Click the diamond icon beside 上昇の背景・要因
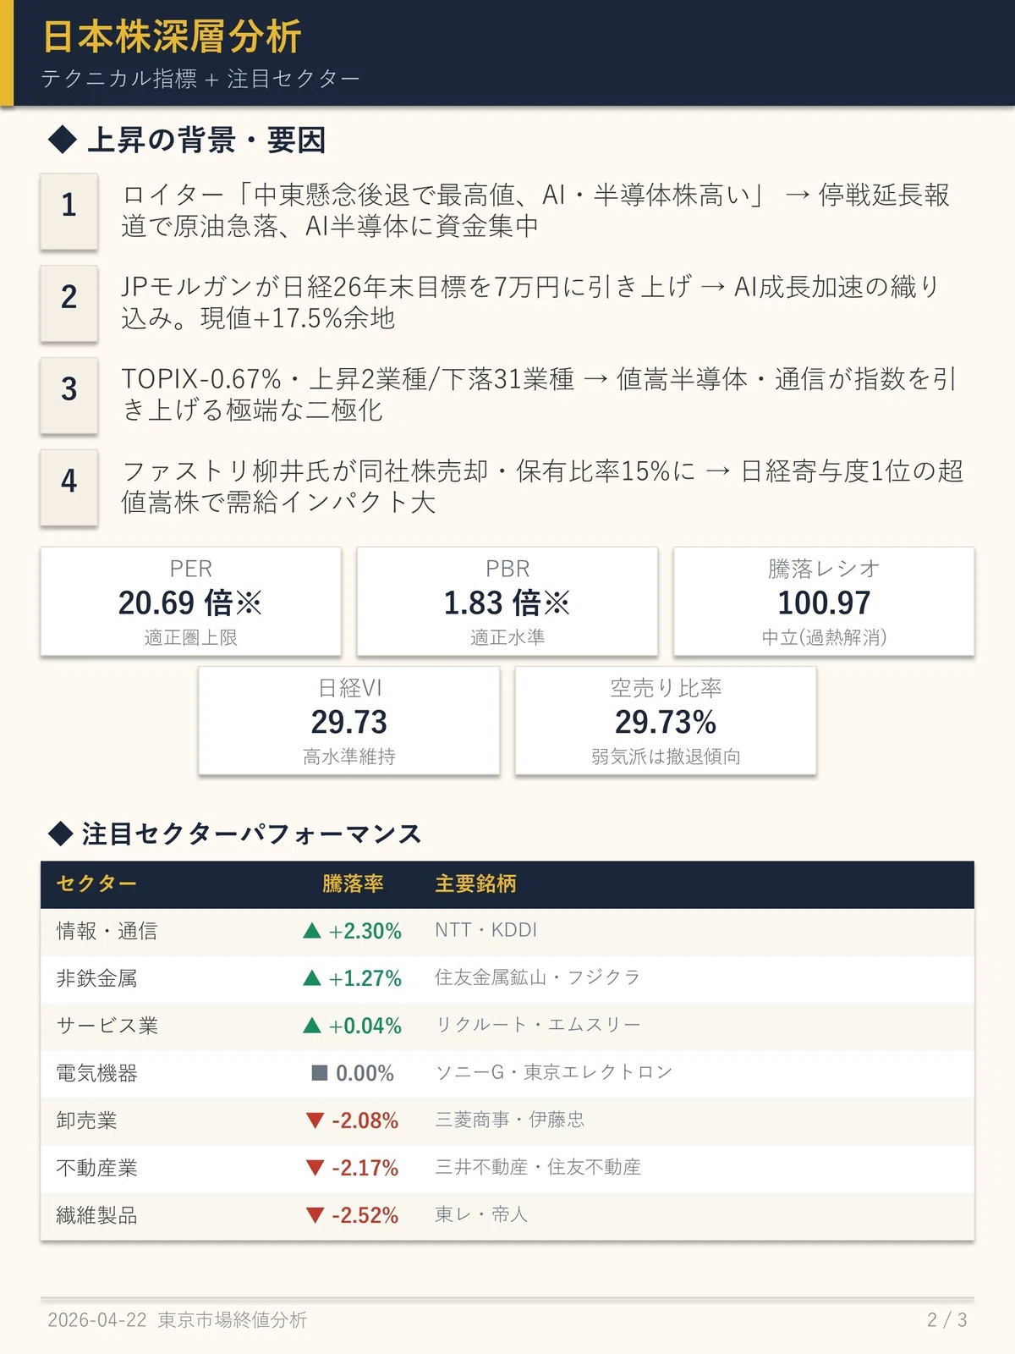This screenshot has width=1015, height=1354. click(63, 140)
